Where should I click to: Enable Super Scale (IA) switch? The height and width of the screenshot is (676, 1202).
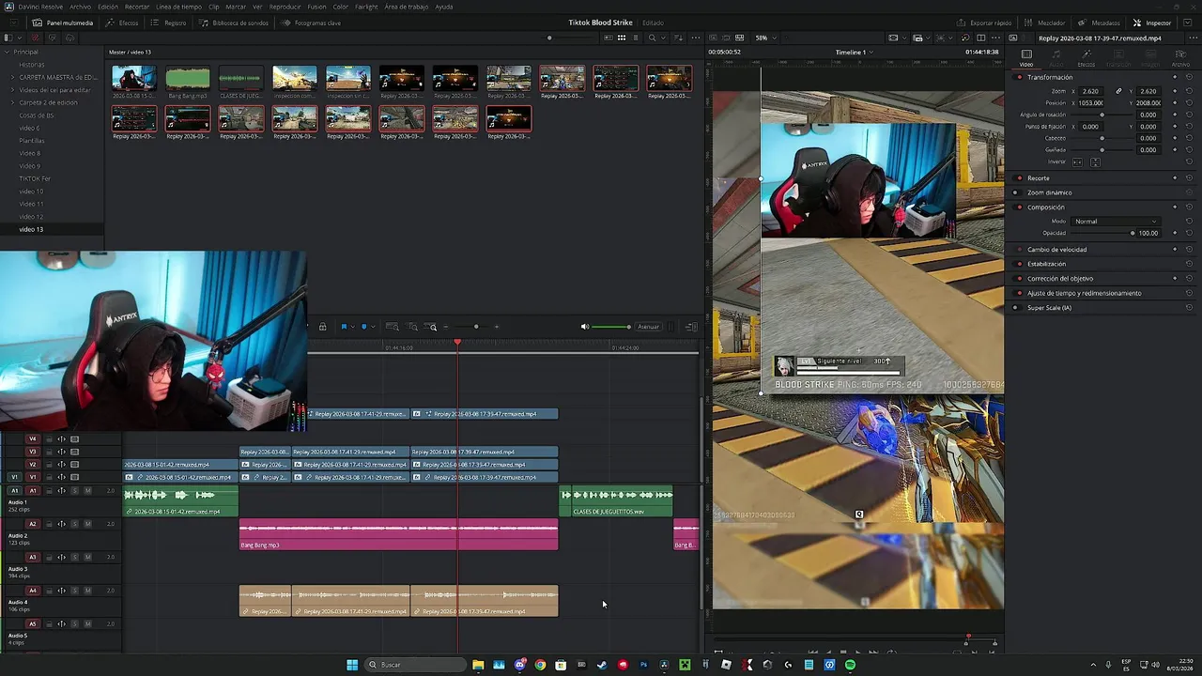click(1015, 307)
